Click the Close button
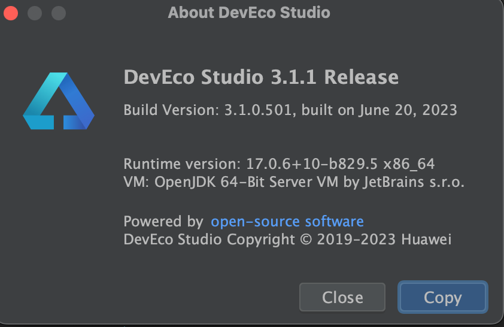The height and width of the screenshot is (327, 504). coord(342,297)
